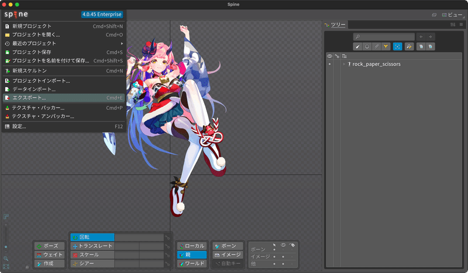
Task: Switch axes to ワールド button
Action: (x=192, y=264)
